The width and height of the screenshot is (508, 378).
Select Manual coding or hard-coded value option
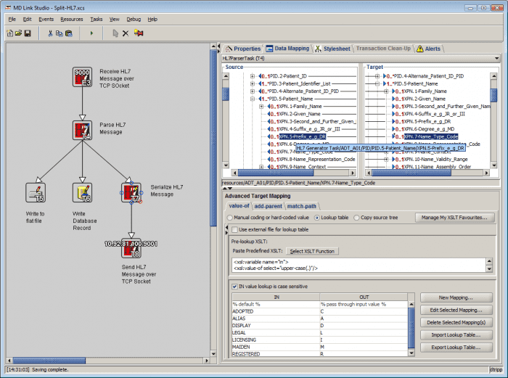pyautogui.click(x=229, y=218)
